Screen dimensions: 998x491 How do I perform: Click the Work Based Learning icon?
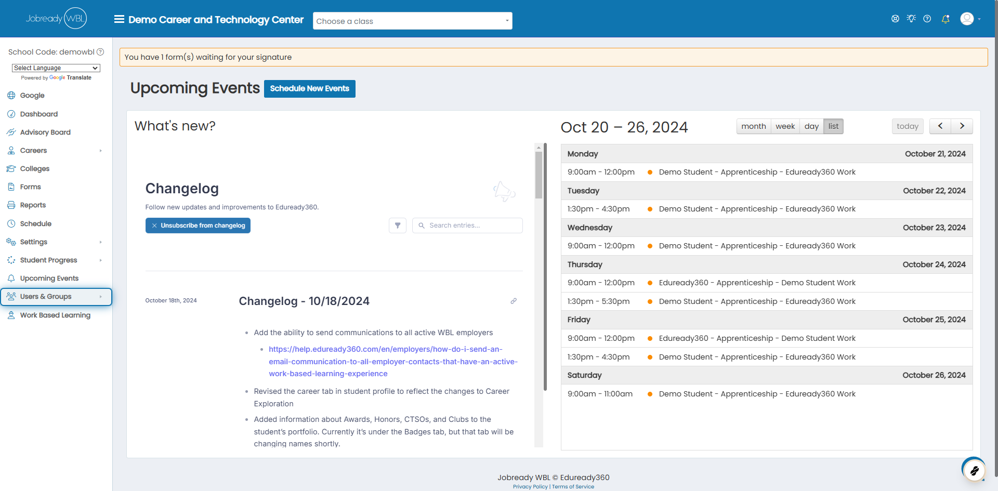[11, 315]
